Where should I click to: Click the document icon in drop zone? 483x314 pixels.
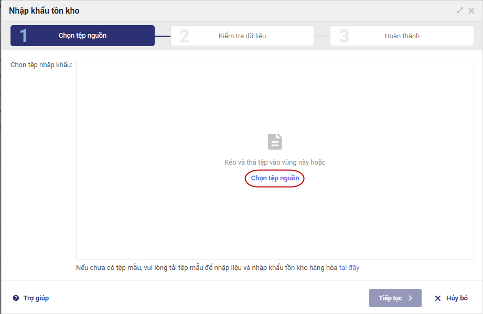tap(275, 142)
